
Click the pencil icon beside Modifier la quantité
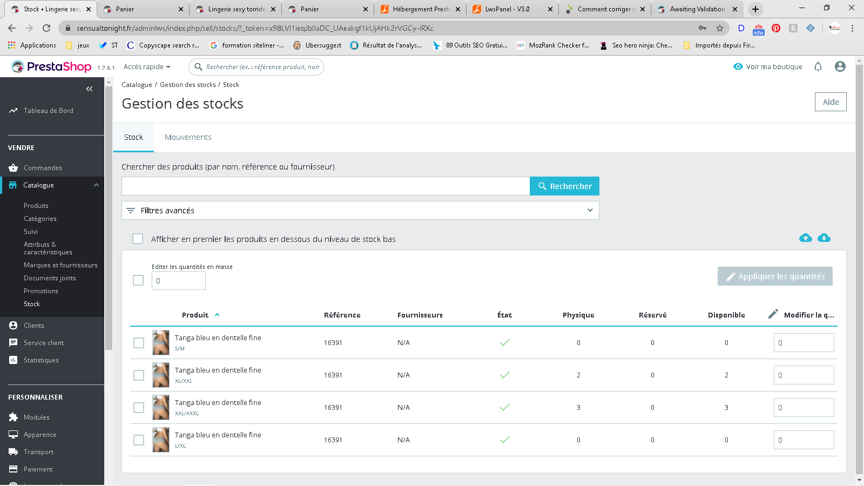[x=773, y=314]
